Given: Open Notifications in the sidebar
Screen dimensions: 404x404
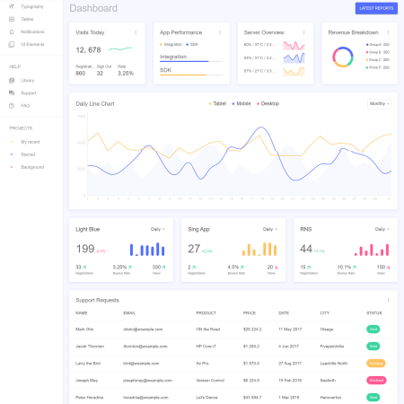Looking at the screenshot, I should click(x=32, y=31).
